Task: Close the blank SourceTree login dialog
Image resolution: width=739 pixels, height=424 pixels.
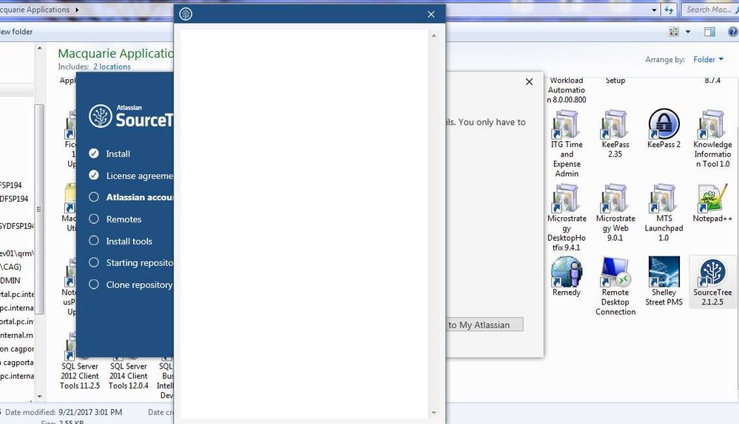Action: [431, 14]
